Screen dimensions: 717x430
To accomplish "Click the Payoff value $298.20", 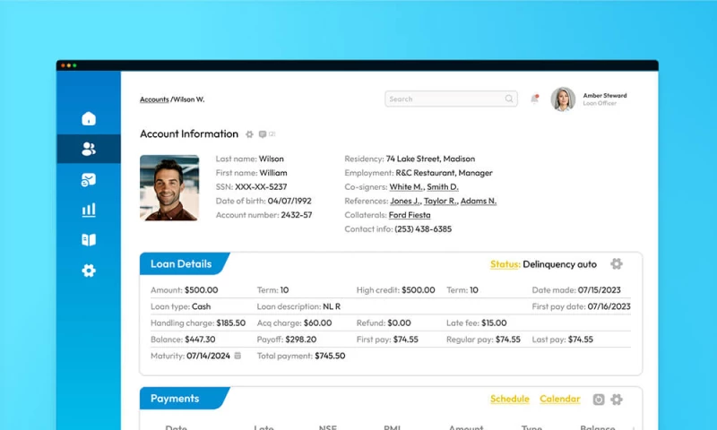I will [301, 340].
